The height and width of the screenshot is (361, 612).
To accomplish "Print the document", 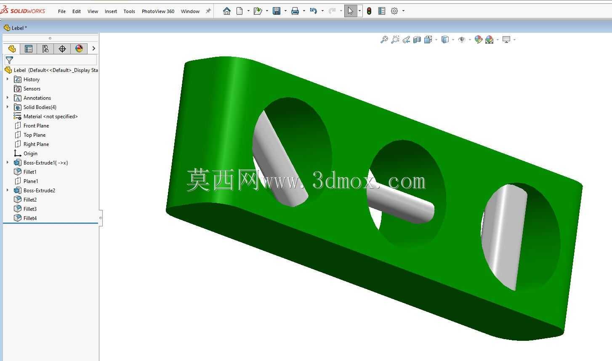I will click(x=295, y=11).
